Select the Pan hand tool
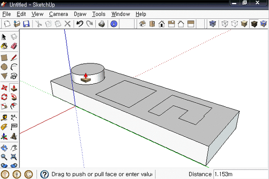This screenshot has height=179, width=269. tap(14, 148)
